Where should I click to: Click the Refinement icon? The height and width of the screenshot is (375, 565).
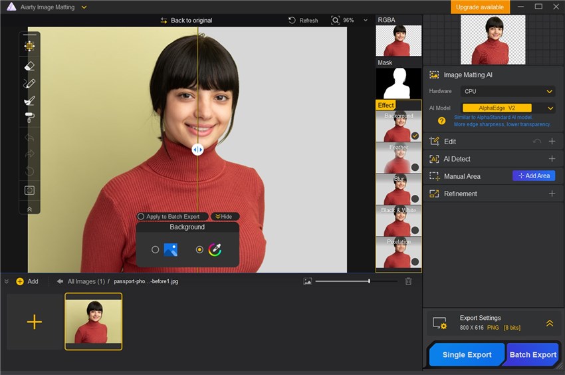tap(434, 193)
